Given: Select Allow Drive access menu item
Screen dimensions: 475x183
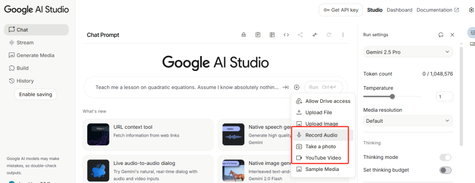Looking at the screenshot, I should tap(323, 101).
